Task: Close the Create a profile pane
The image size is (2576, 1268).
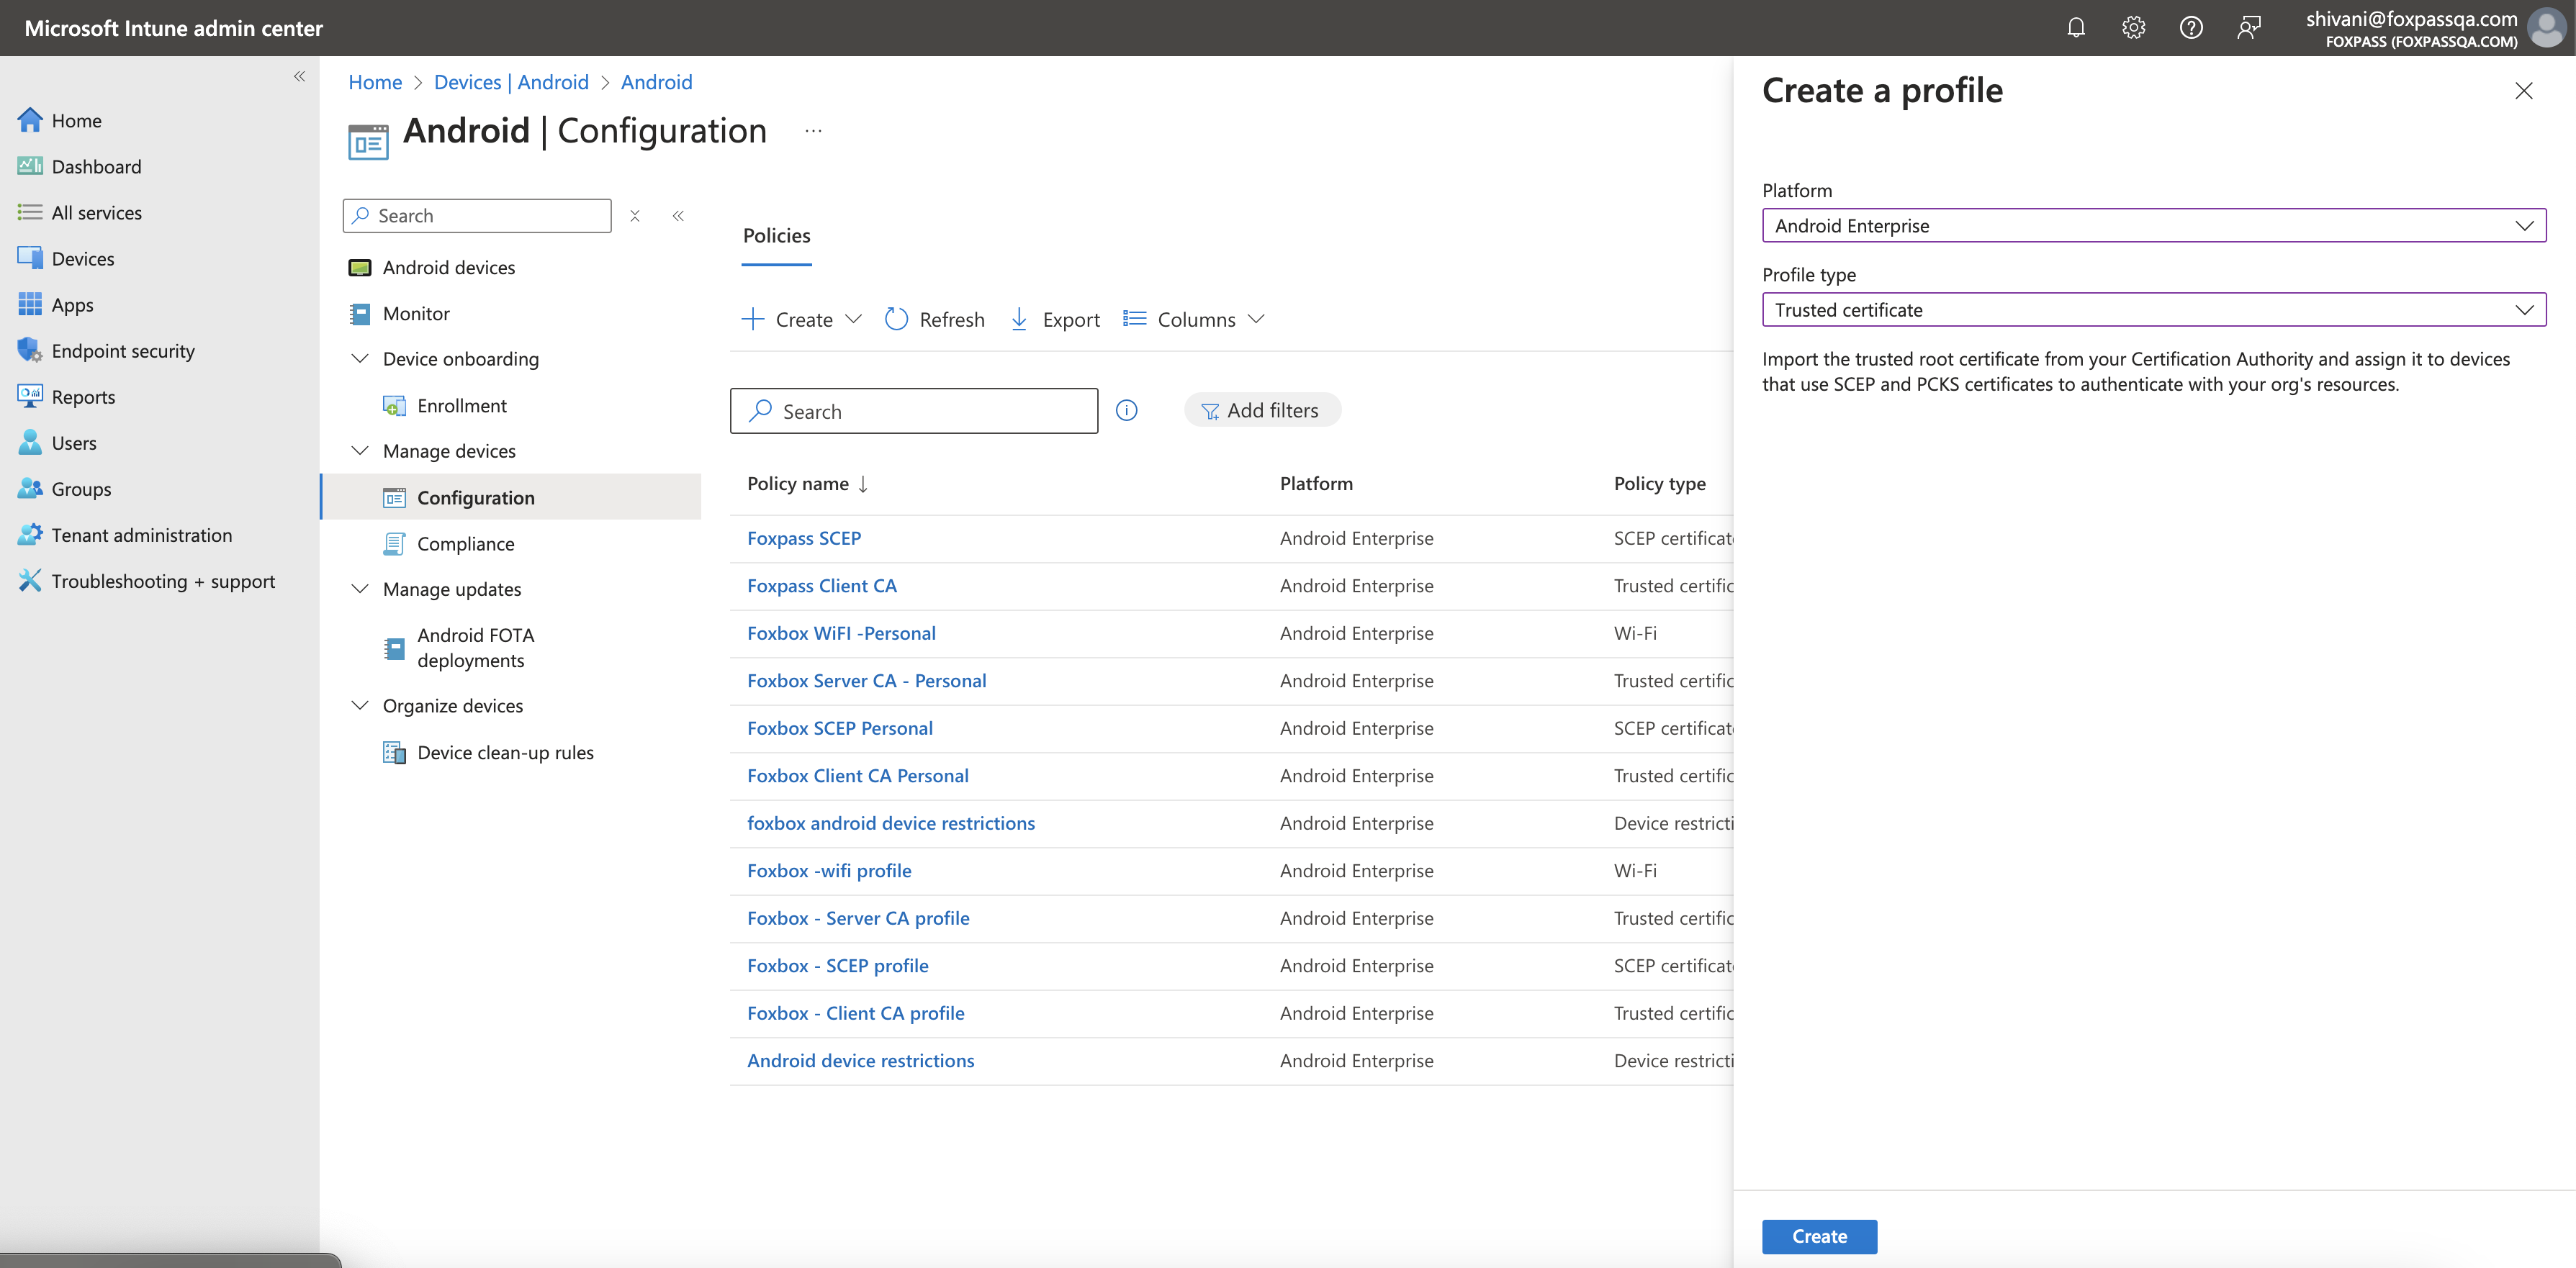Action: pos(2523,91)
